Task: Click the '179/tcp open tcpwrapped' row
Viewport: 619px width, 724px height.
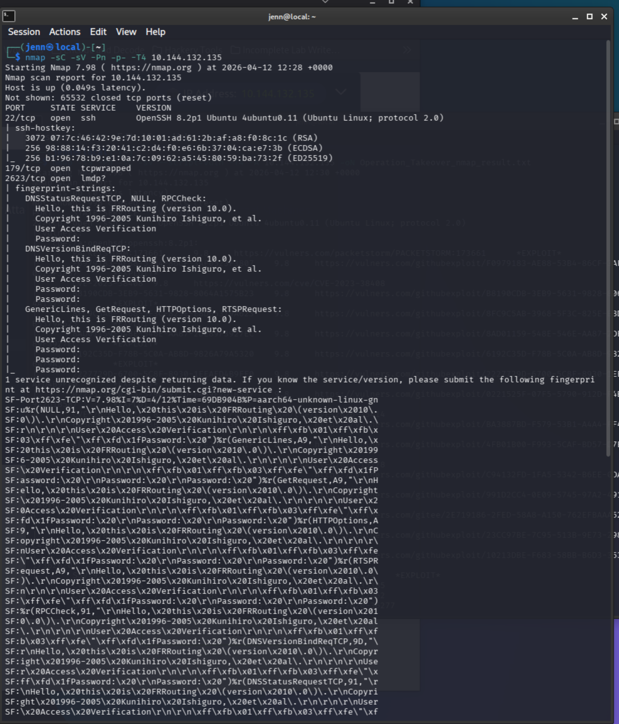Action: point(68,168)
